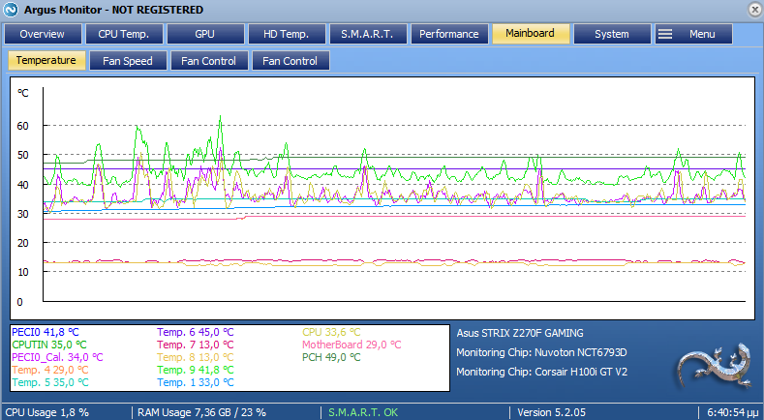Click the 60 value on the temperature axis
The width and height of the screenshot is (764, 420).
tap(23, 126)
